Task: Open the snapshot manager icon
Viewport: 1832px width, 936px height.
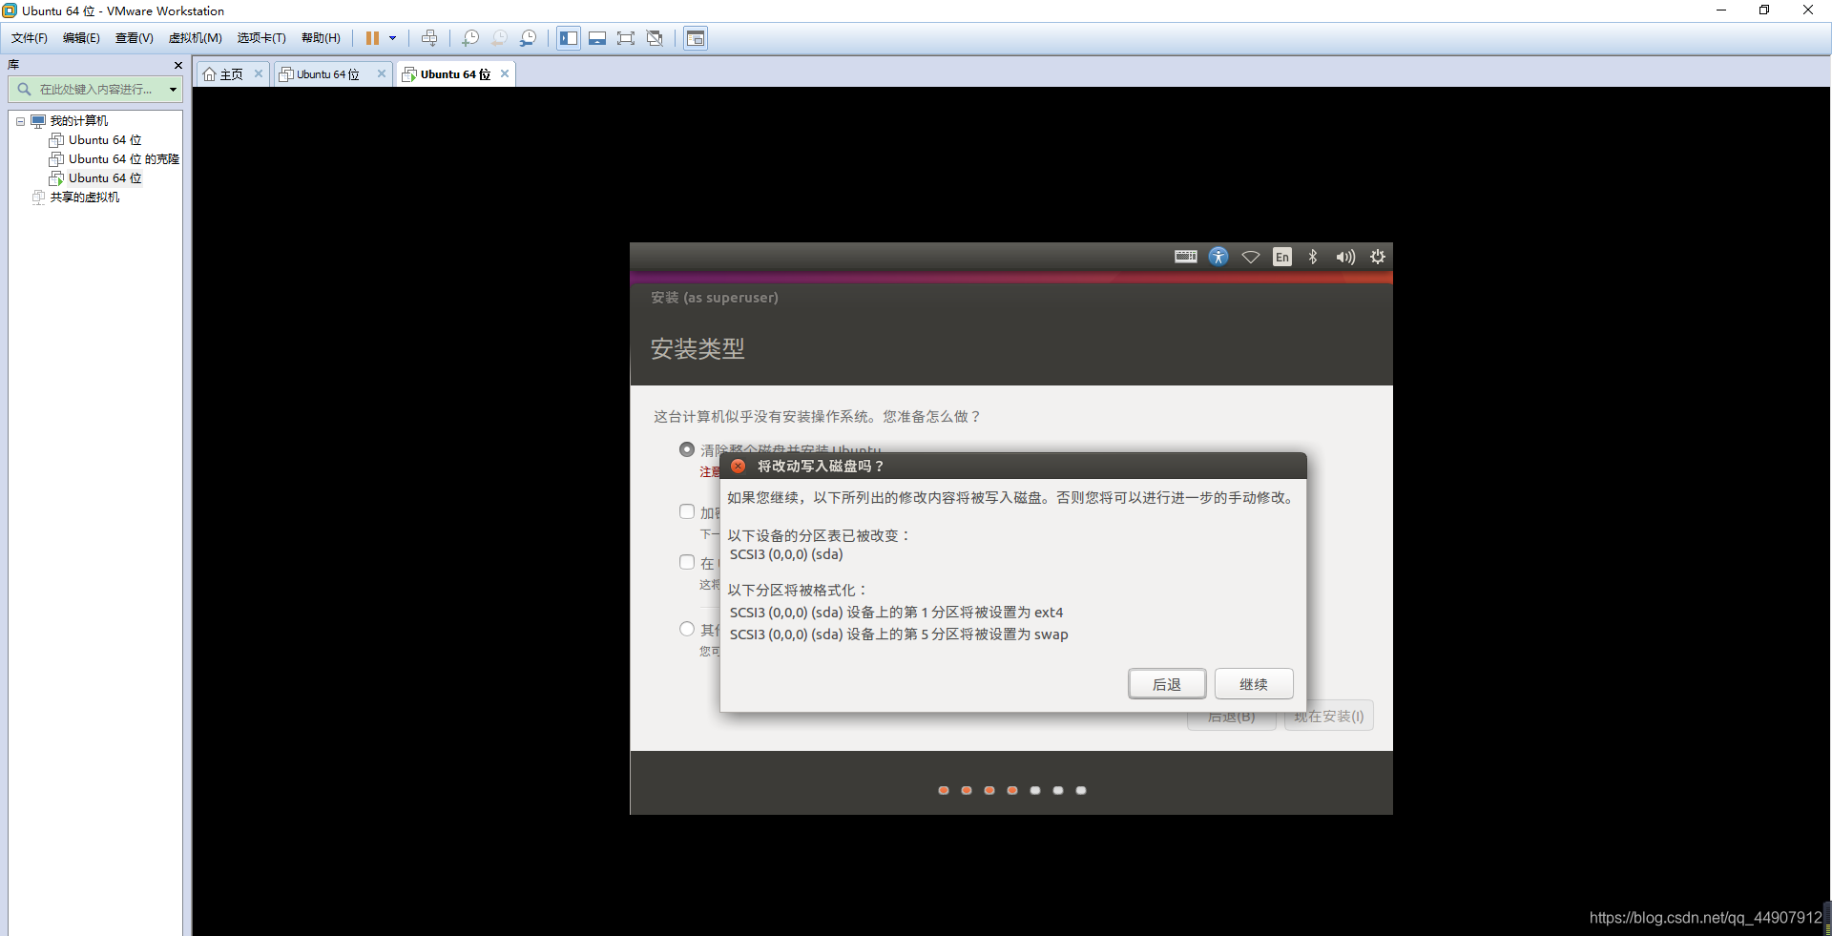Action: [x=528, y=38]
